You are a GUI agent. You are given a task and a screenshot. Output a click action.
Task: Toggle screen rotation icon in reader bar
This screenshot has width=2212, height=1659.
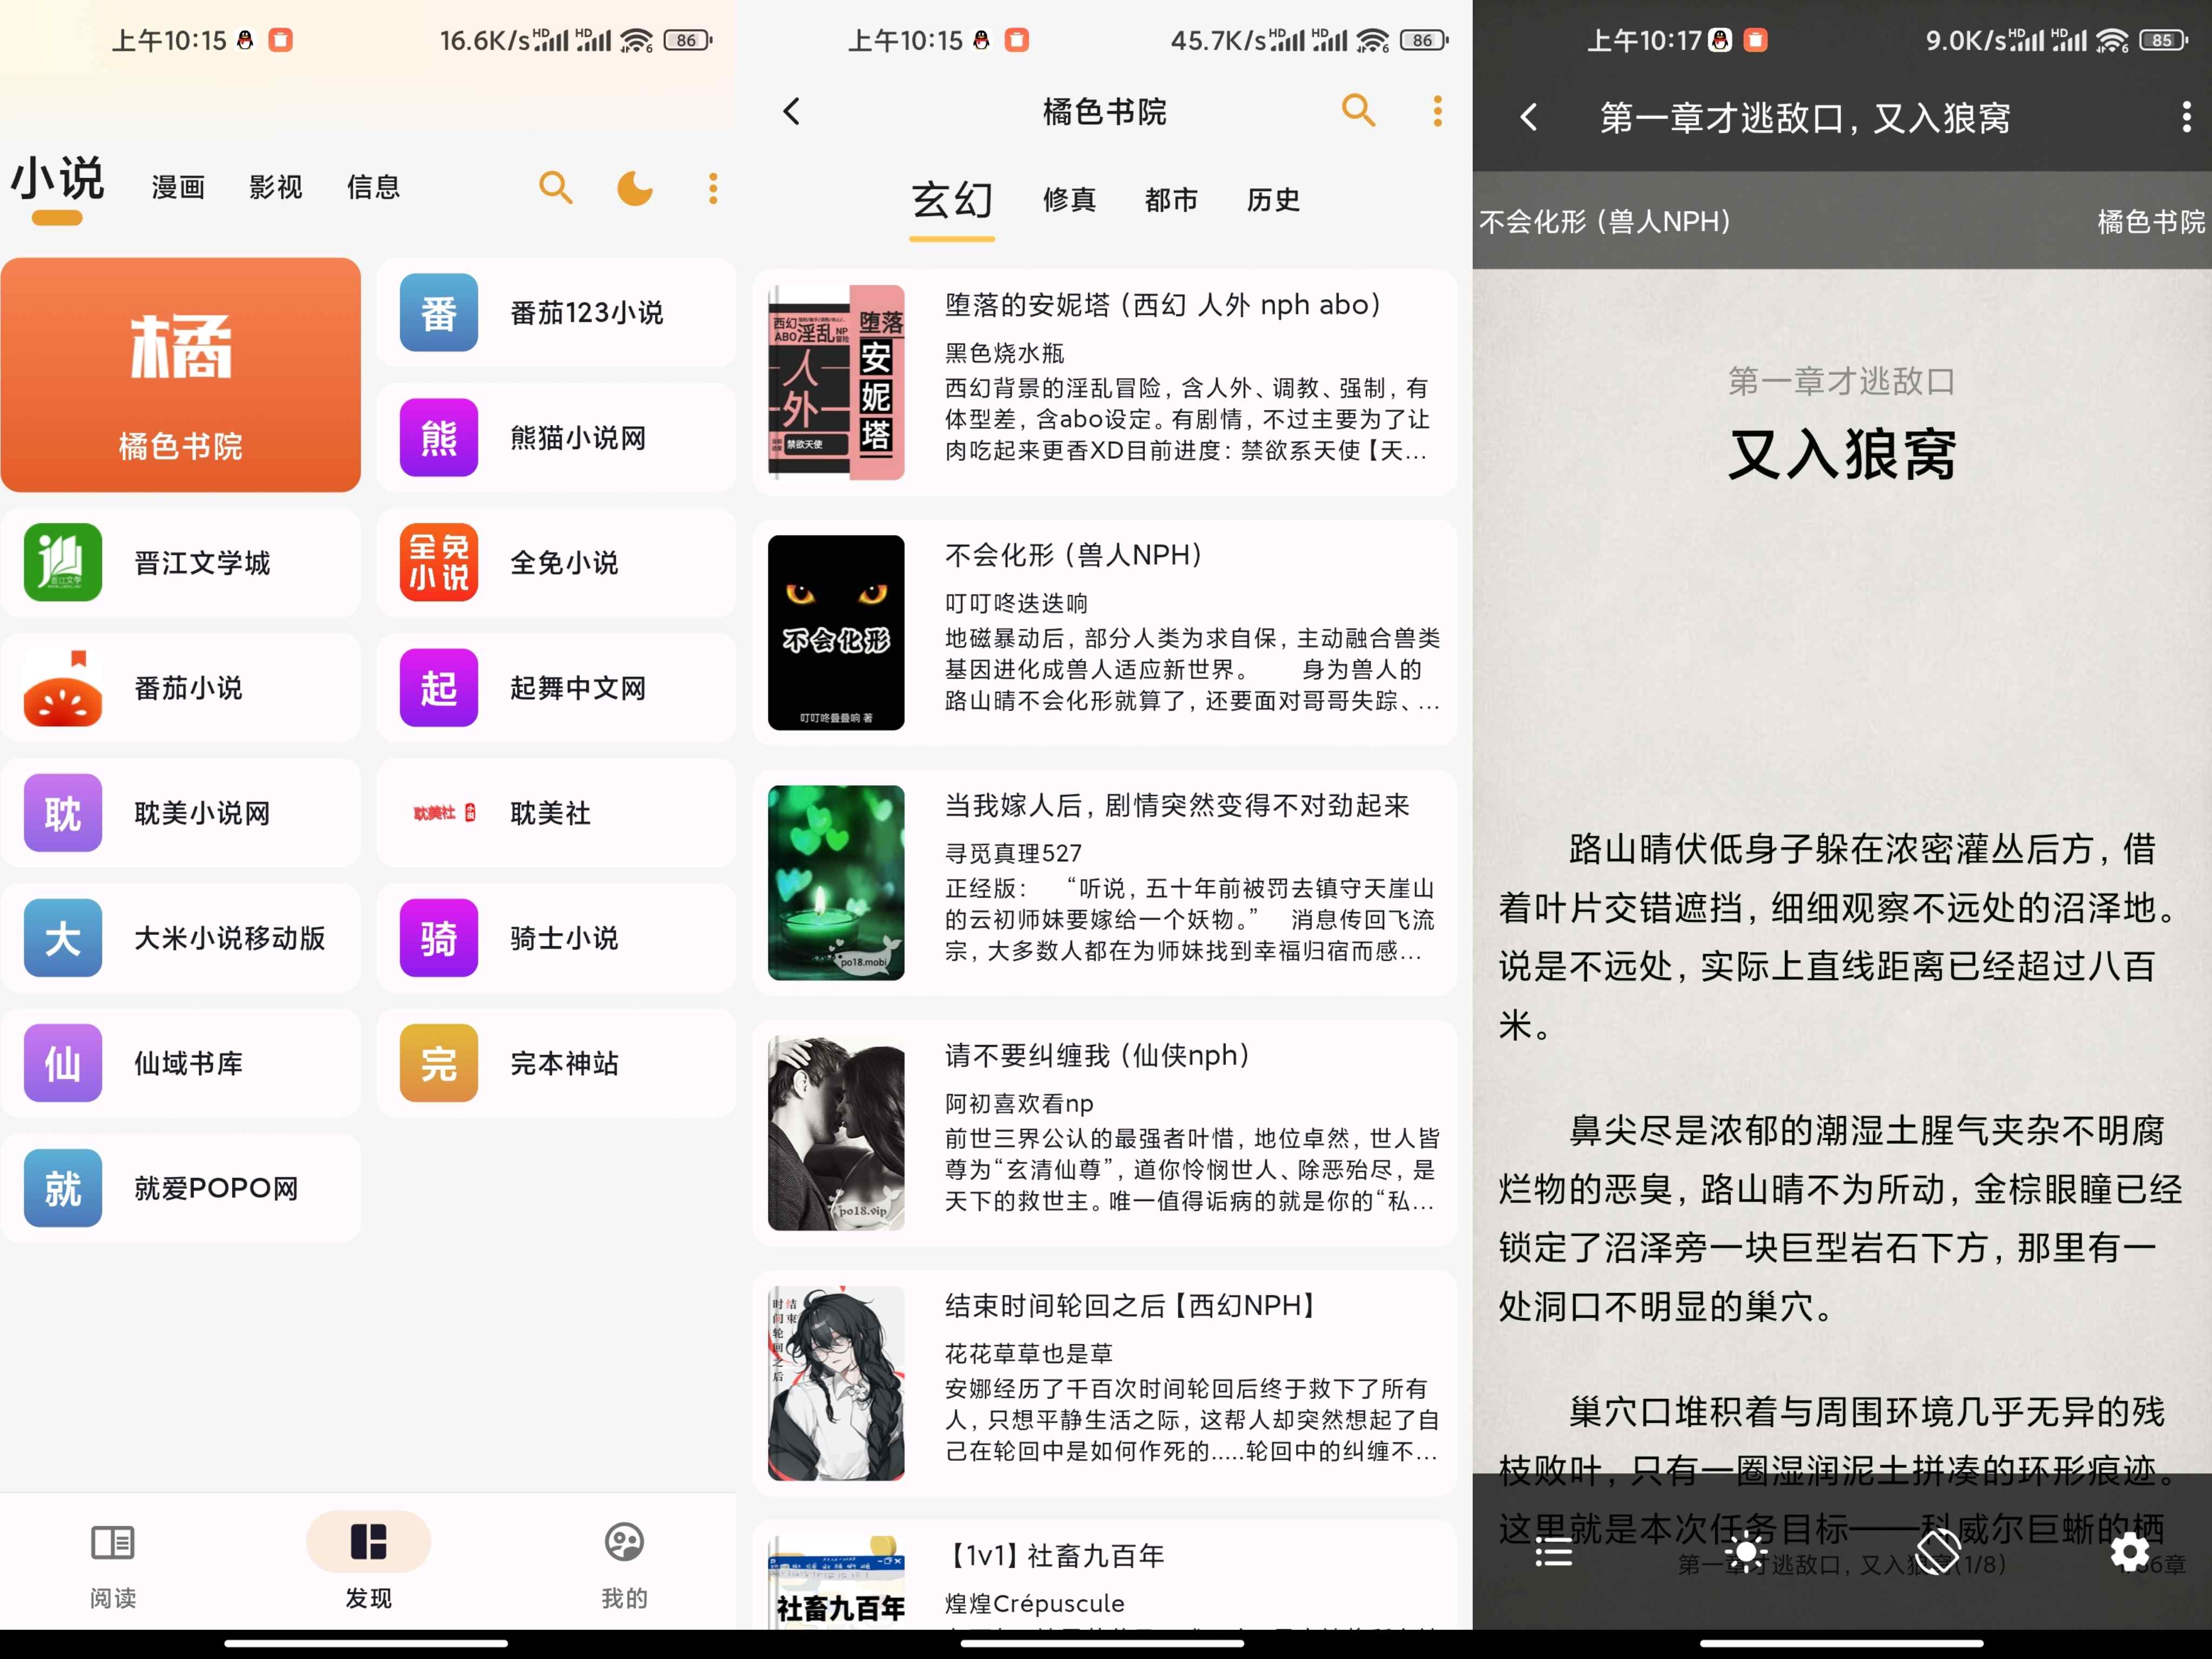(x=1938, y=1552)
